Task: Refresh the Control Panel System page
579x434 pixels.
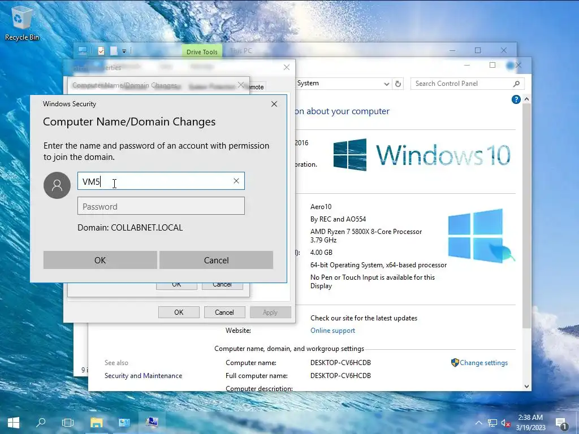Action: pos(398,84)
